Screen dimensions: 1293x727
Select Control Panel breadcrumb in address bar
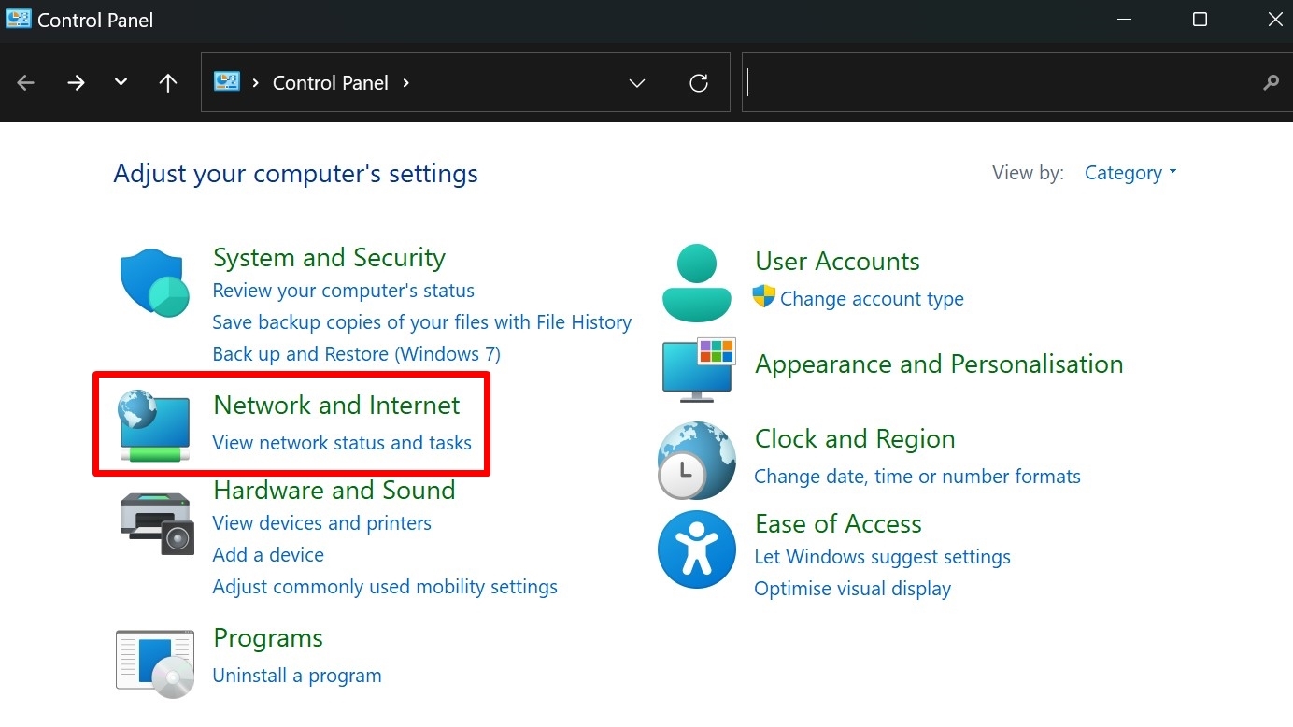(x=331, y=83)
